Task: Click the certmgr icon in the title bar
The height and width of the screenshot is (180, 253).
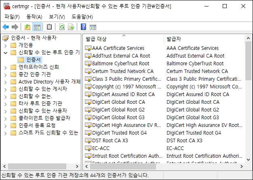Action: (x=7, y=6)
